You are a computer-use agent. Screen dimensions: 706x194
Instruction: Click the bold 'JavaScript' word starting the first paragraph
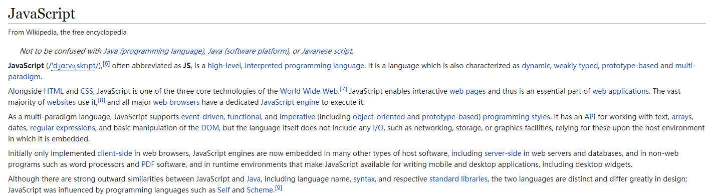point(26,66)
